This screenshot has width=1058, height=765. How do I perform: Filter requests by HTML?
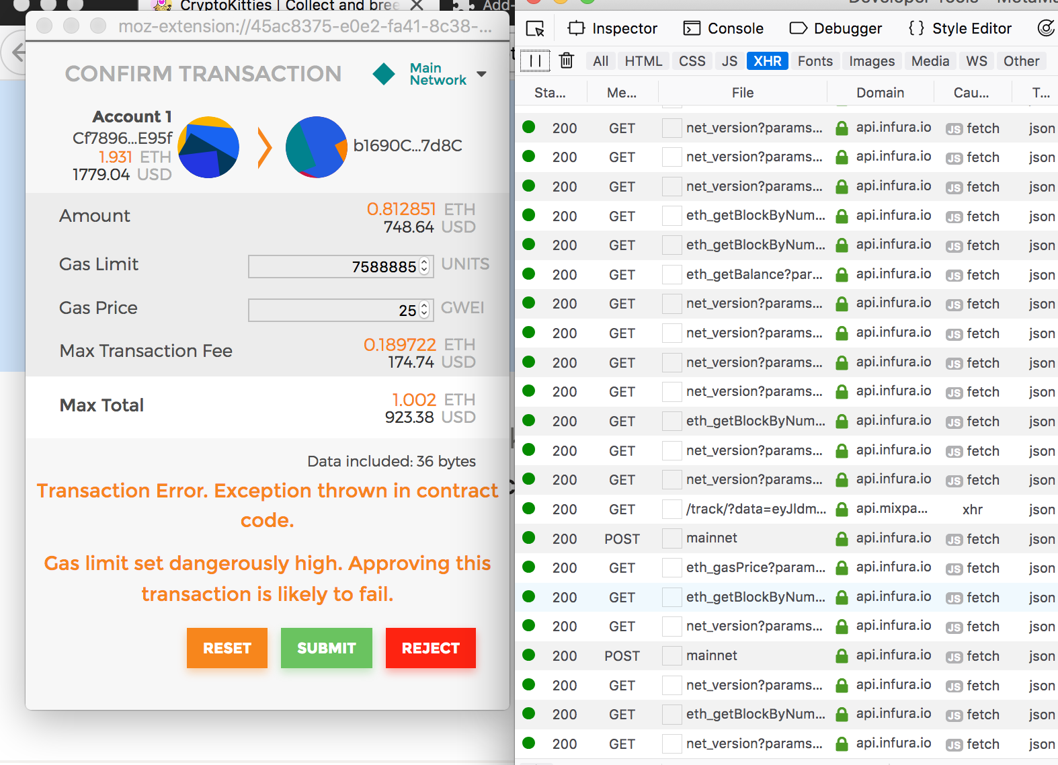click(x=643, y=61)
